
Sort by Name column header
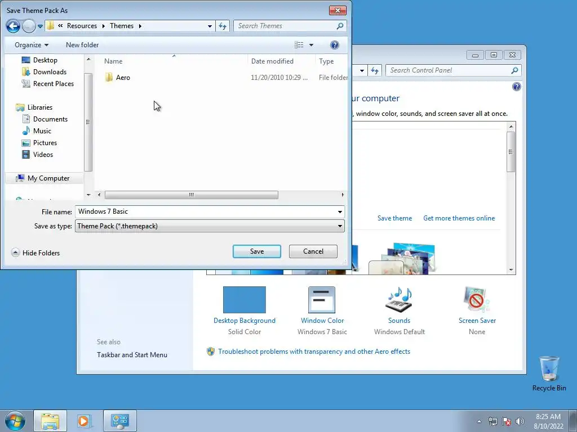point(113,61)
